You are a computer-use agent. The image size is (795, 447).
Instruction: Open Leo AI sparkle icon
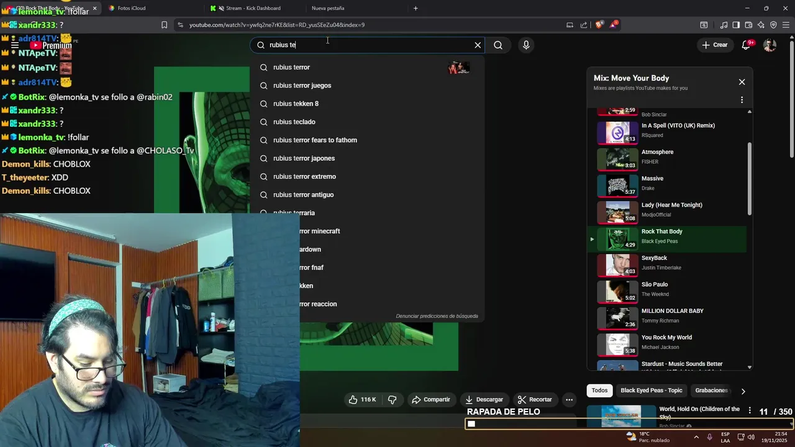click(x=761, y=25)
